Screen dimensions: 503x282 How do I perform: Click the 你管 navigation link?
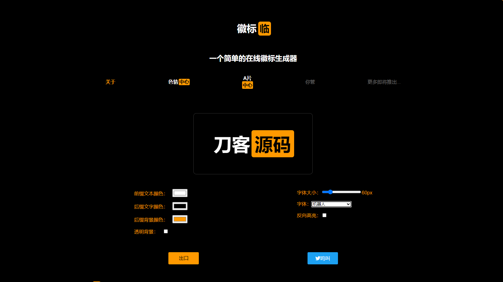(310, 82)
